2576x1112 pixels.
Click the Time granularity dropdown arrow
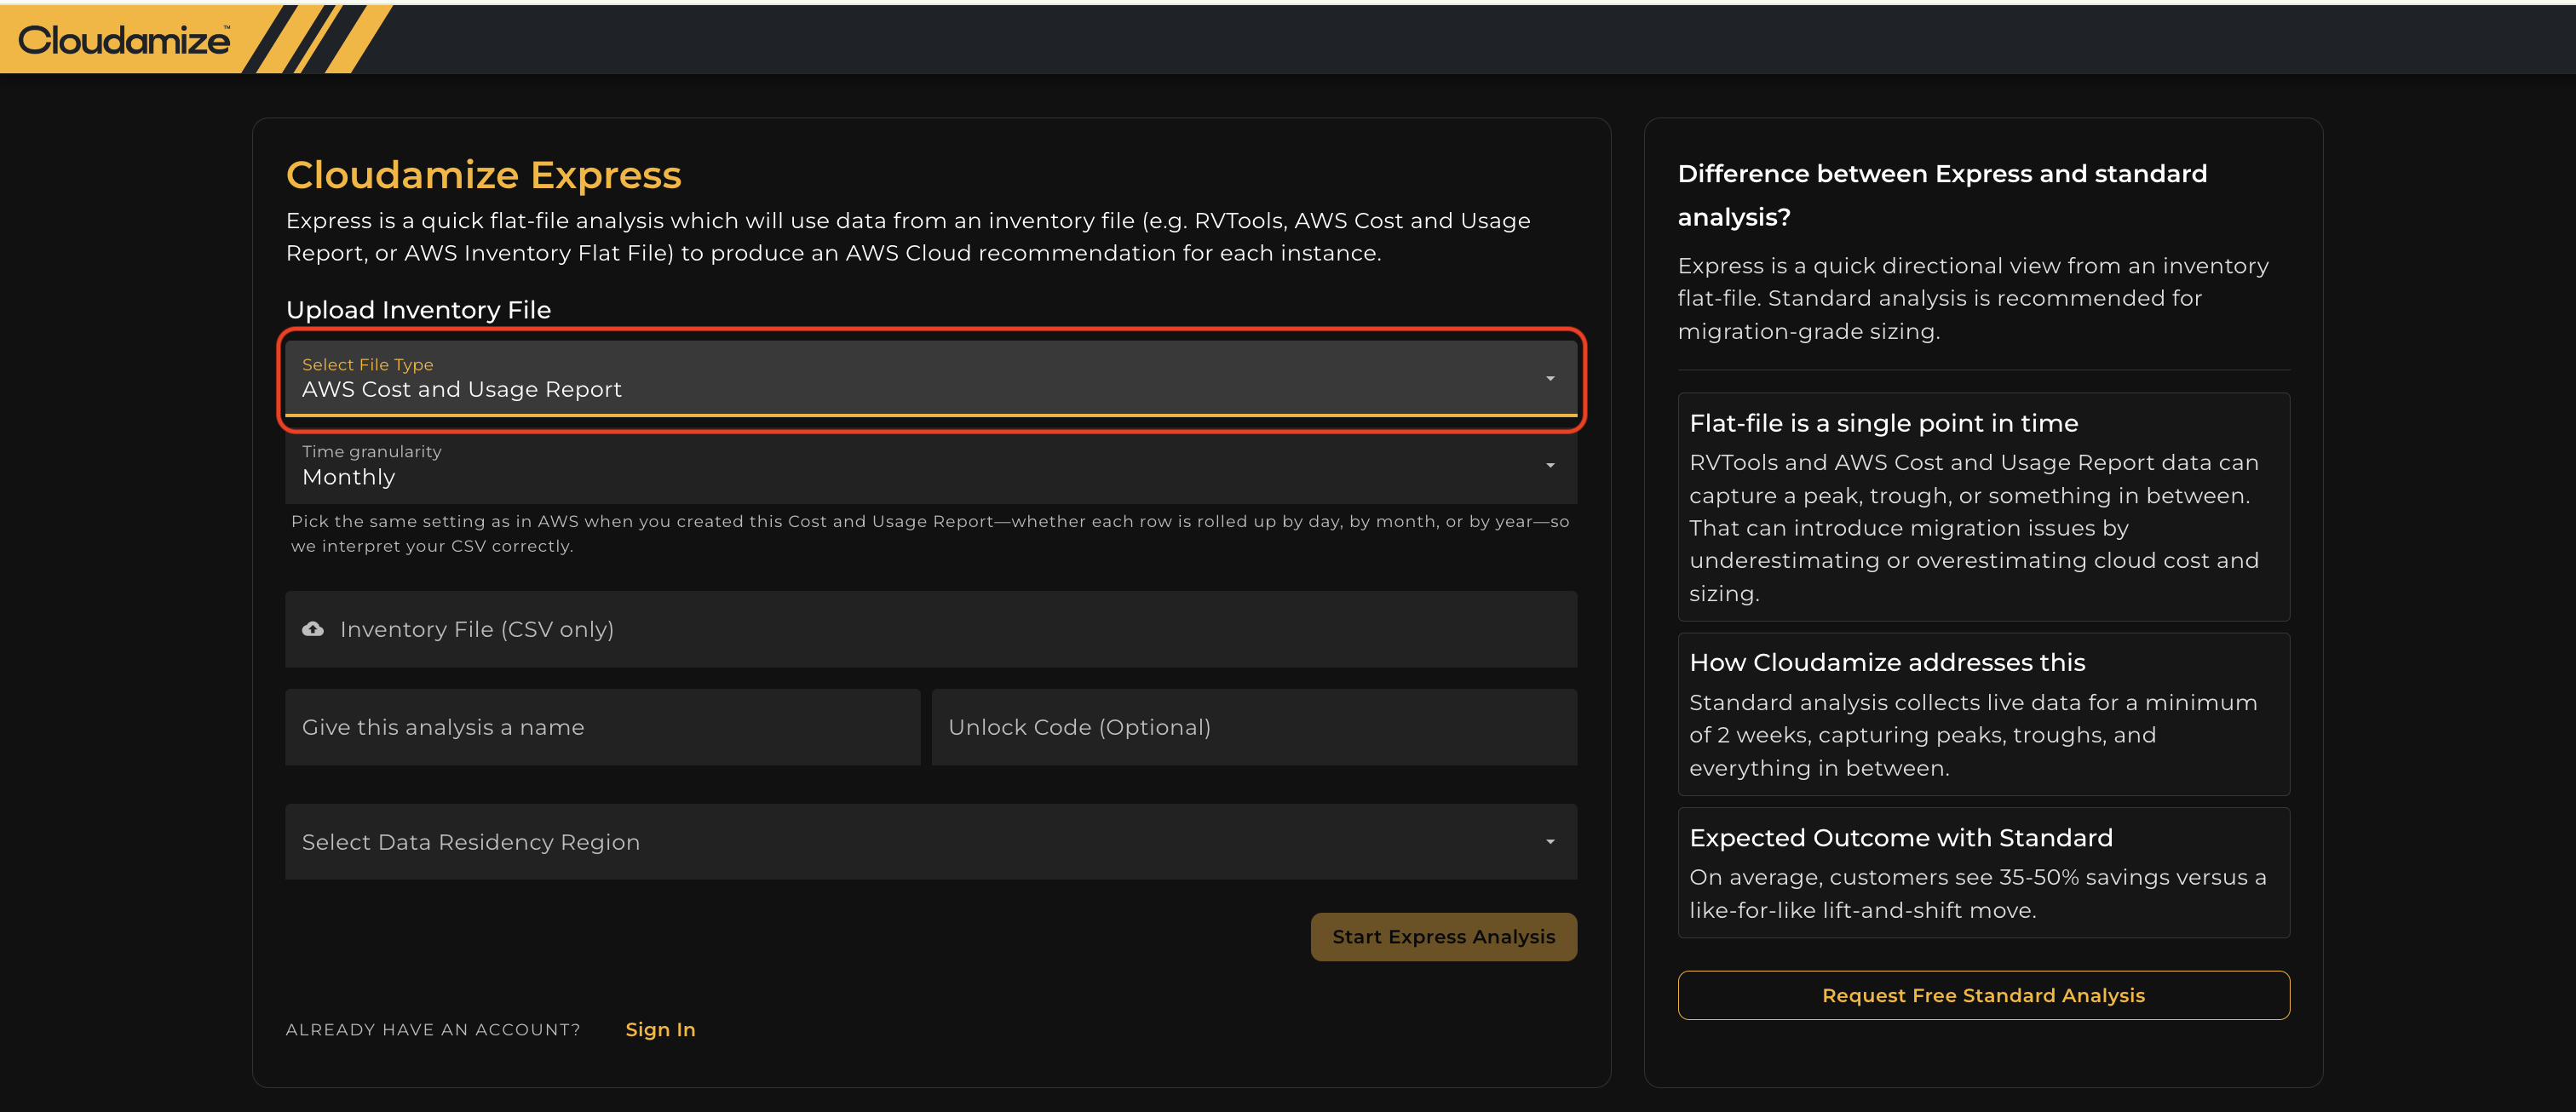pyautogui.click(x=1550, y=466)
